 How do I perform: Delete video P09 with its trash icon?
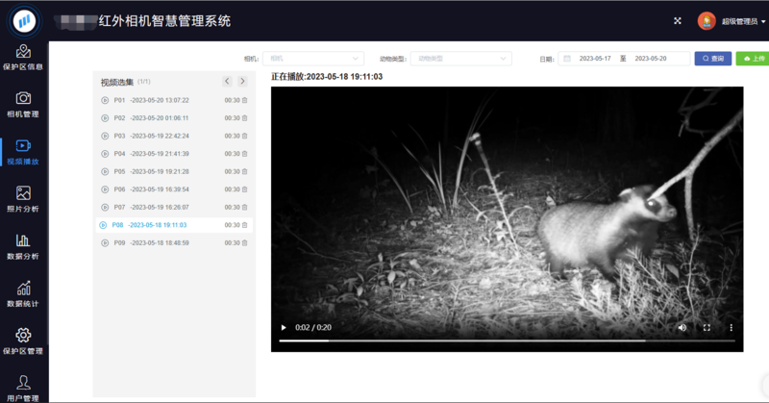(x=245, y=243)
